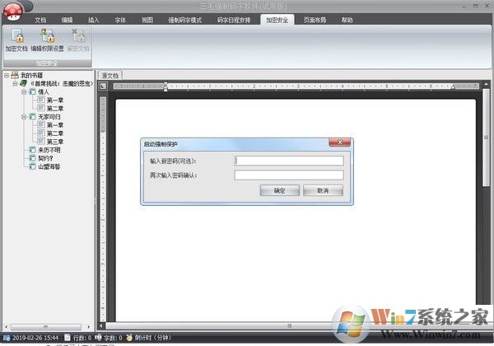
Task: Open the 编辑 ribbon tab
Action: point(68,20)
